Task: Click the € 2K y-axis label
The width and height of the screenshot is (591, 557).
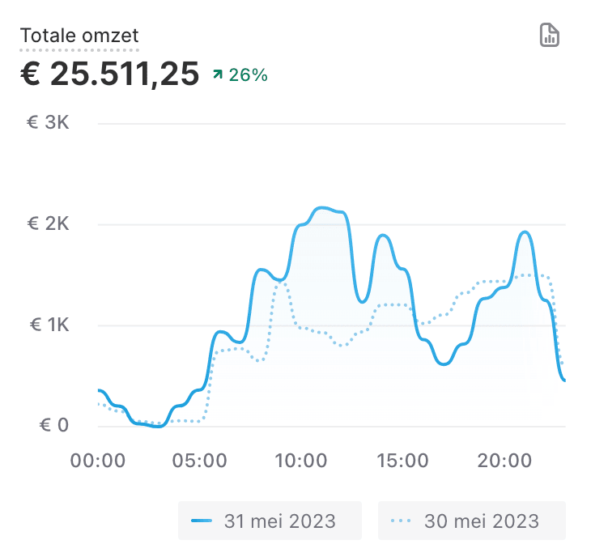Action: pos(49,224)
